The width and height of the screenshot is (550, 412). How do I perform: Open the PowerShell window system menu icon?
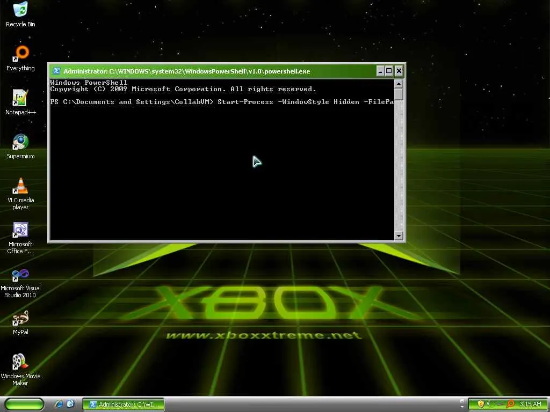pos(56,71)
